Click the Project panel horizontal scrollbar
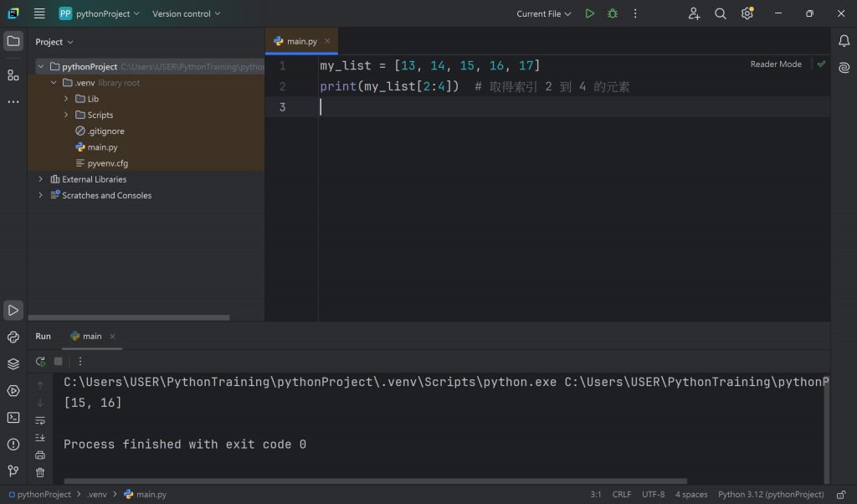Screen dimensions: 857x504 click(x=129, y=317)
